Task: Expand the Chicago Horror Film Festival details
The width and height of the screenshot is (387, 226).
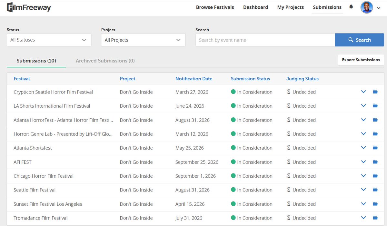Action: tap(363, 176)
